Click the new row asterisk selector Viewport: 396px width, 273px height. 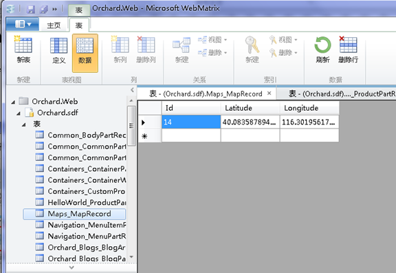[150, 136]
